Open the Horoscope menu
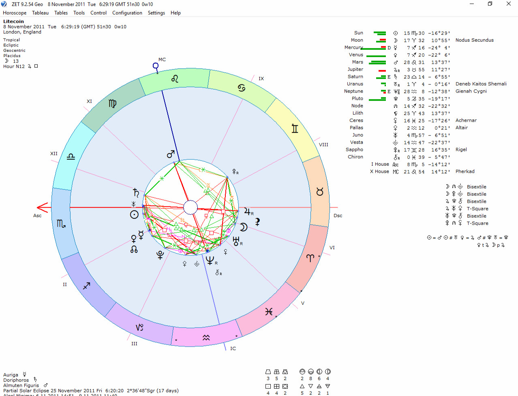Screen dimensions: 518x396 (15, 13)
